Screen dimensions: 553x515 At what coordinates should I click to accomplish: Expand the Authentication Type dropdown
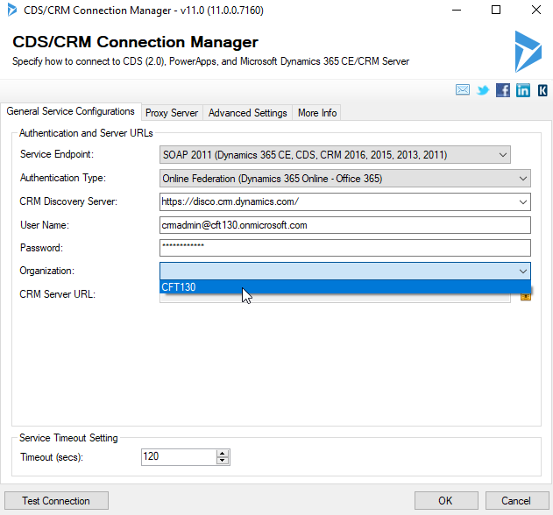[x=522, y=179]
